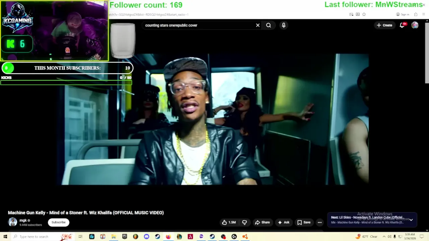Click the 1.5M like count

[x=232, y=222]
